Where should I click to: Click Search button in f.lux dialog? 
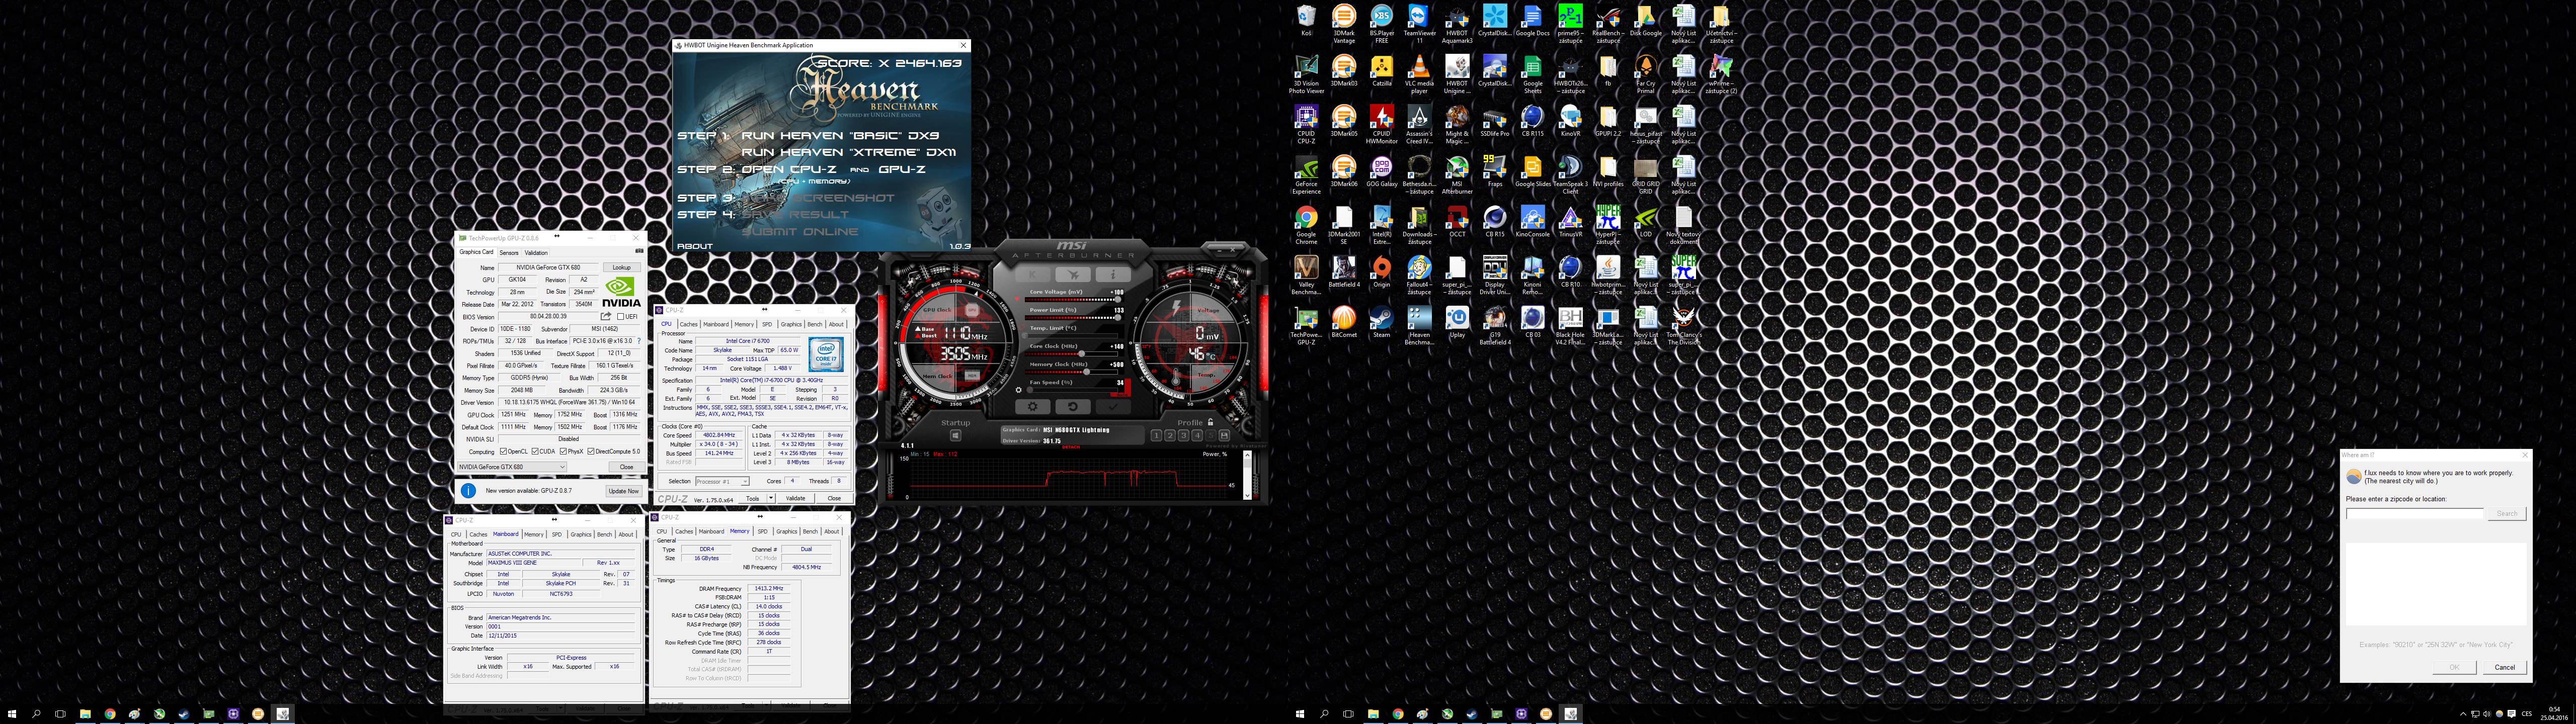(2507, 513)
